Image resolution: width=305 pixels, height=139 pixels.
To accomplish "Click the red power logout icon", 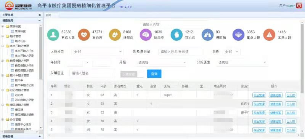I will tap(299, 5).
